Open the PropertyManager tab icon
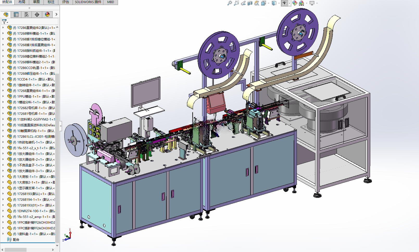The height and width of the screenshot is (252, 419). (x=16, y=15)
